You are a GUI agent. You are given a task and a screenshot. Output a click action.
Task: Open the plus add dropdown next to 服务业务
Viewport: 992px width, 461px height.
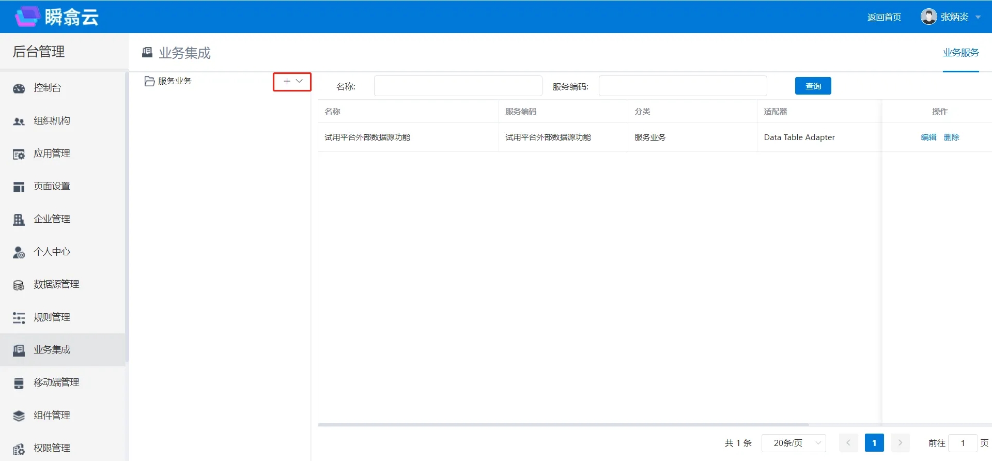292,82
